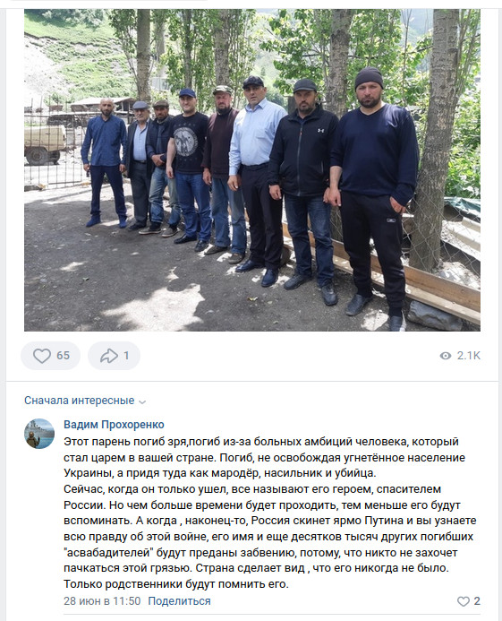Click the 2.1K views counter

[469, 356]
